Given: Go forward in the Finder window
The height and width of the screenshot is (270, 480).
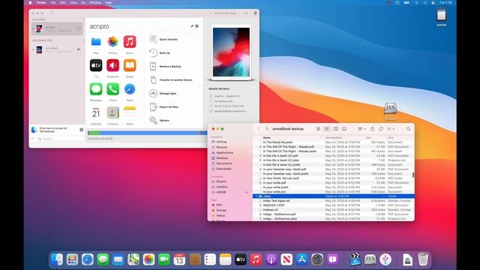Looking at the screenshot, I should coord(267,129).
